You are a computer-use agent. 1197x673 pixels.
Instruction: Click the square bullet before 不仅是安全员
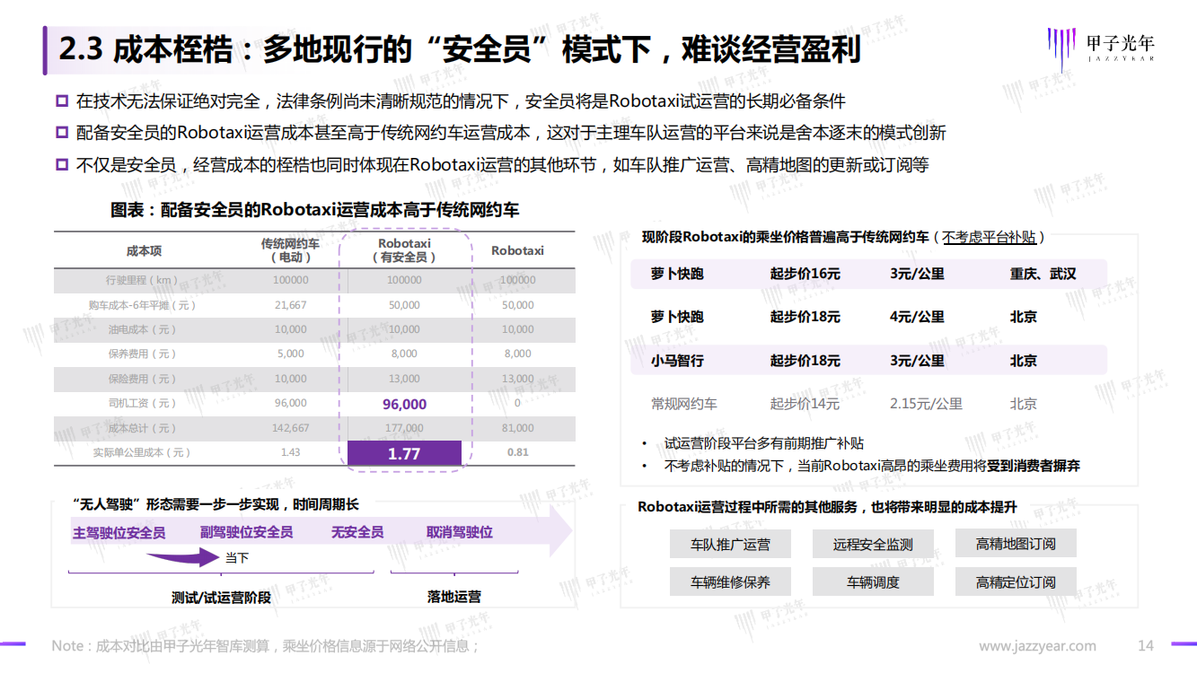click(62, 164)
